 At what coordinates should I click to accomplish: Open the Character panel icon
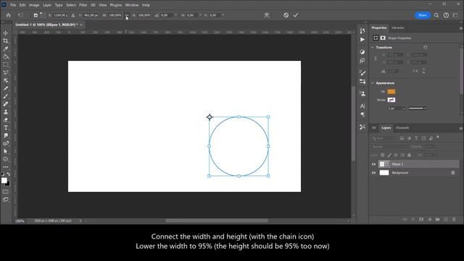click(x=362, y=106)
